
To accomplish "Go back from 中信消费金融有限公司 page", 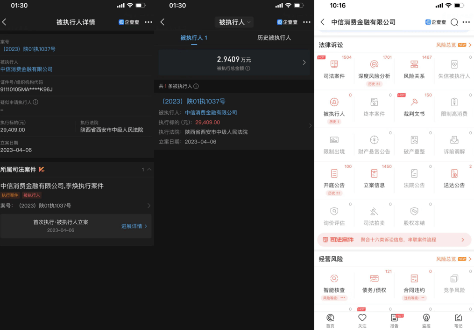I will coord(323,22).
